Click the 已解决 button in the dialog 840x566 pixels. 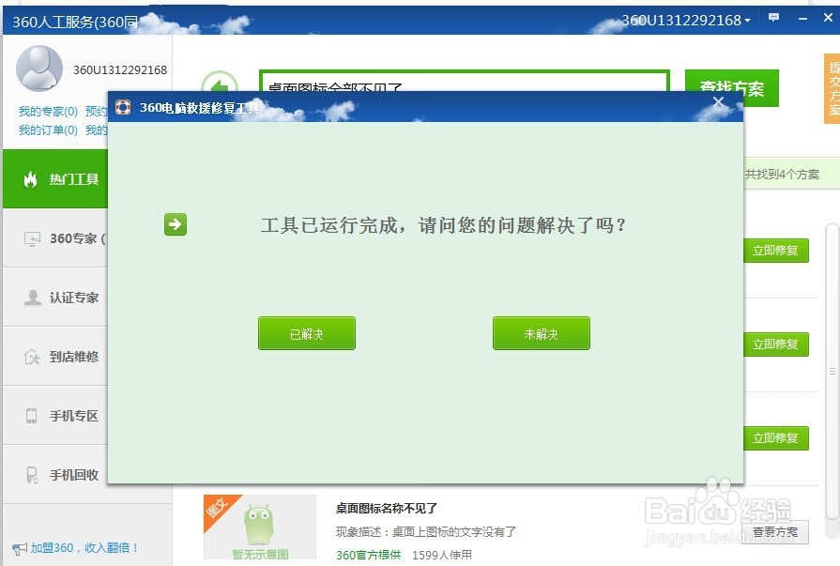[x=306, y=333]
